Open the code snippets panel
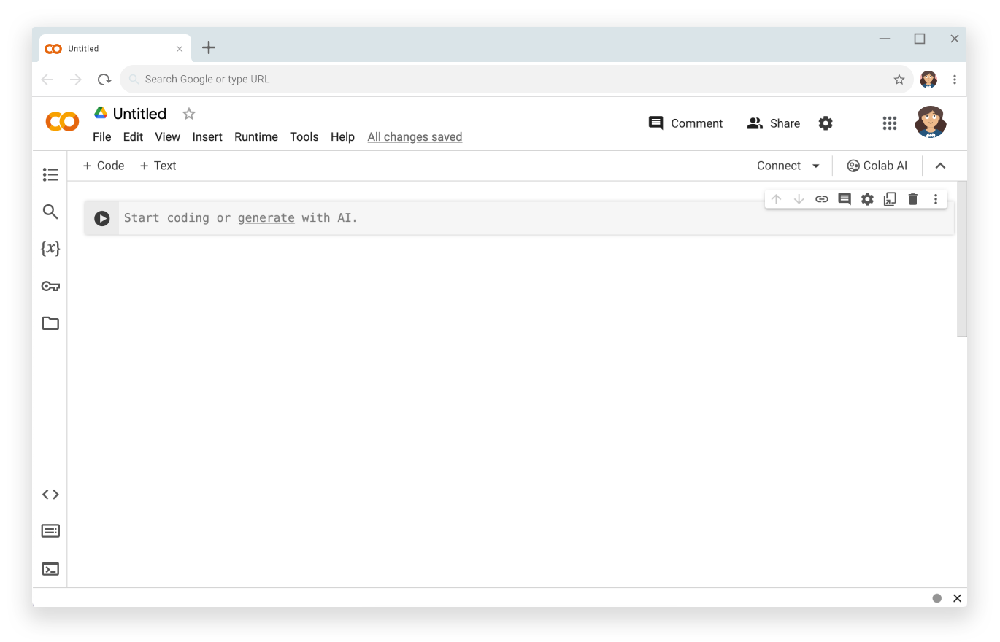1000x642 pixels. [x=50, y=494]
